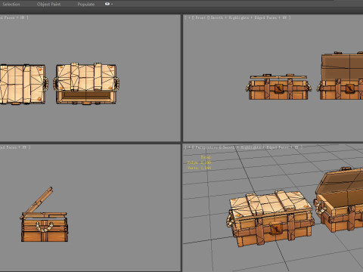The width and height of the screenshot is (363, 272).
Task: Toggle the ribbon minimize icon beside Populate
Action: tap(108, 4)
